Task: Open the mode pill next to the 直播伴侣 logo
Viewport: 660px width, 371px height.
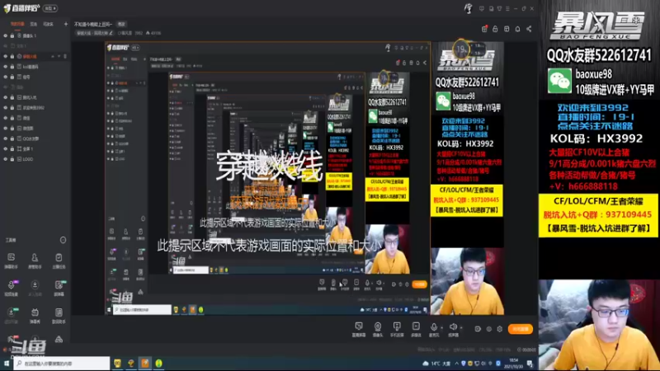Action: pyautogui.click(x=50, y=8)
